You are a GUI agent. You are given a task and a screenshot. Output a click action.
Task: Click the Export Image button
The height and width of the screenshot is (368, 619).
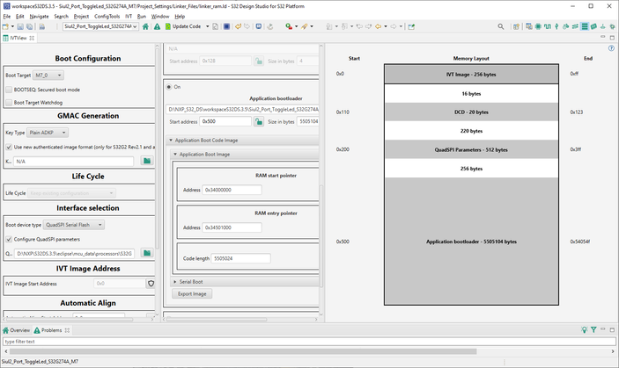point(194,293)
